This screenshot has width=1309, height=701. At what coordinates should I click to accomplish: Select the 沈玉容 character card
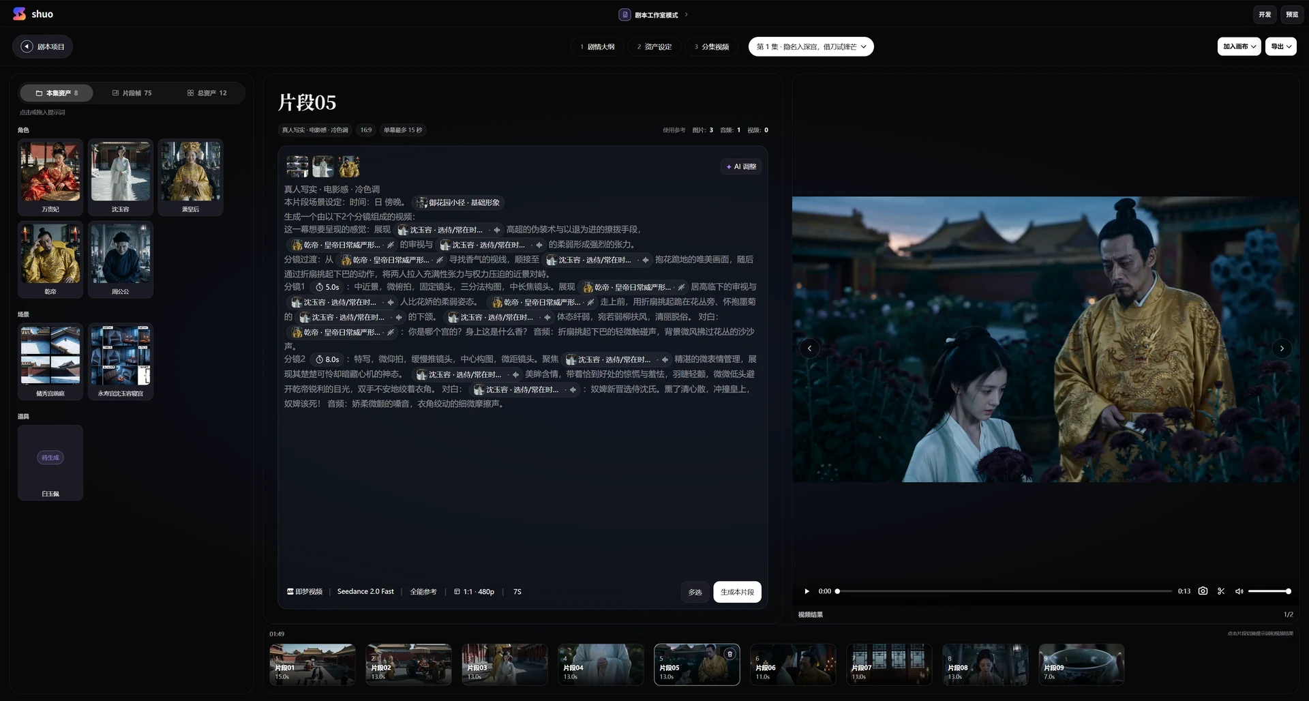121,177
